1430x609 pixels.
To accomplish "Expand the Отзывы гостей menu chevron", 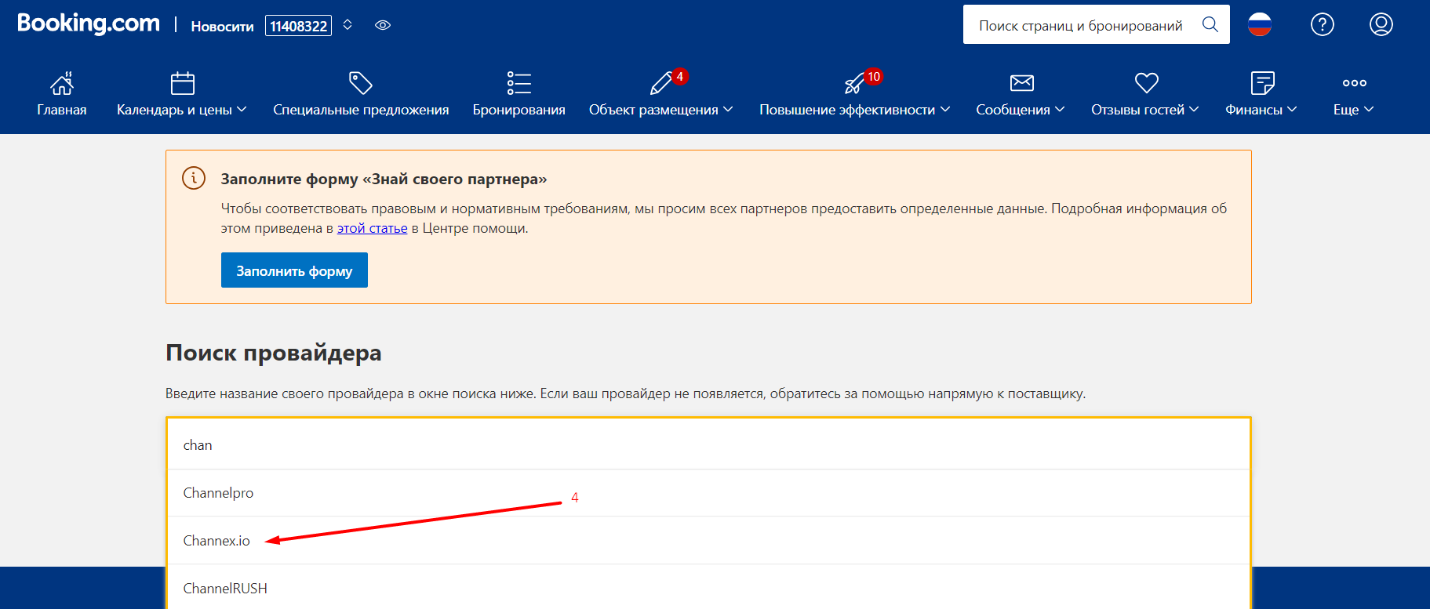I will (x=1194, y=110).
